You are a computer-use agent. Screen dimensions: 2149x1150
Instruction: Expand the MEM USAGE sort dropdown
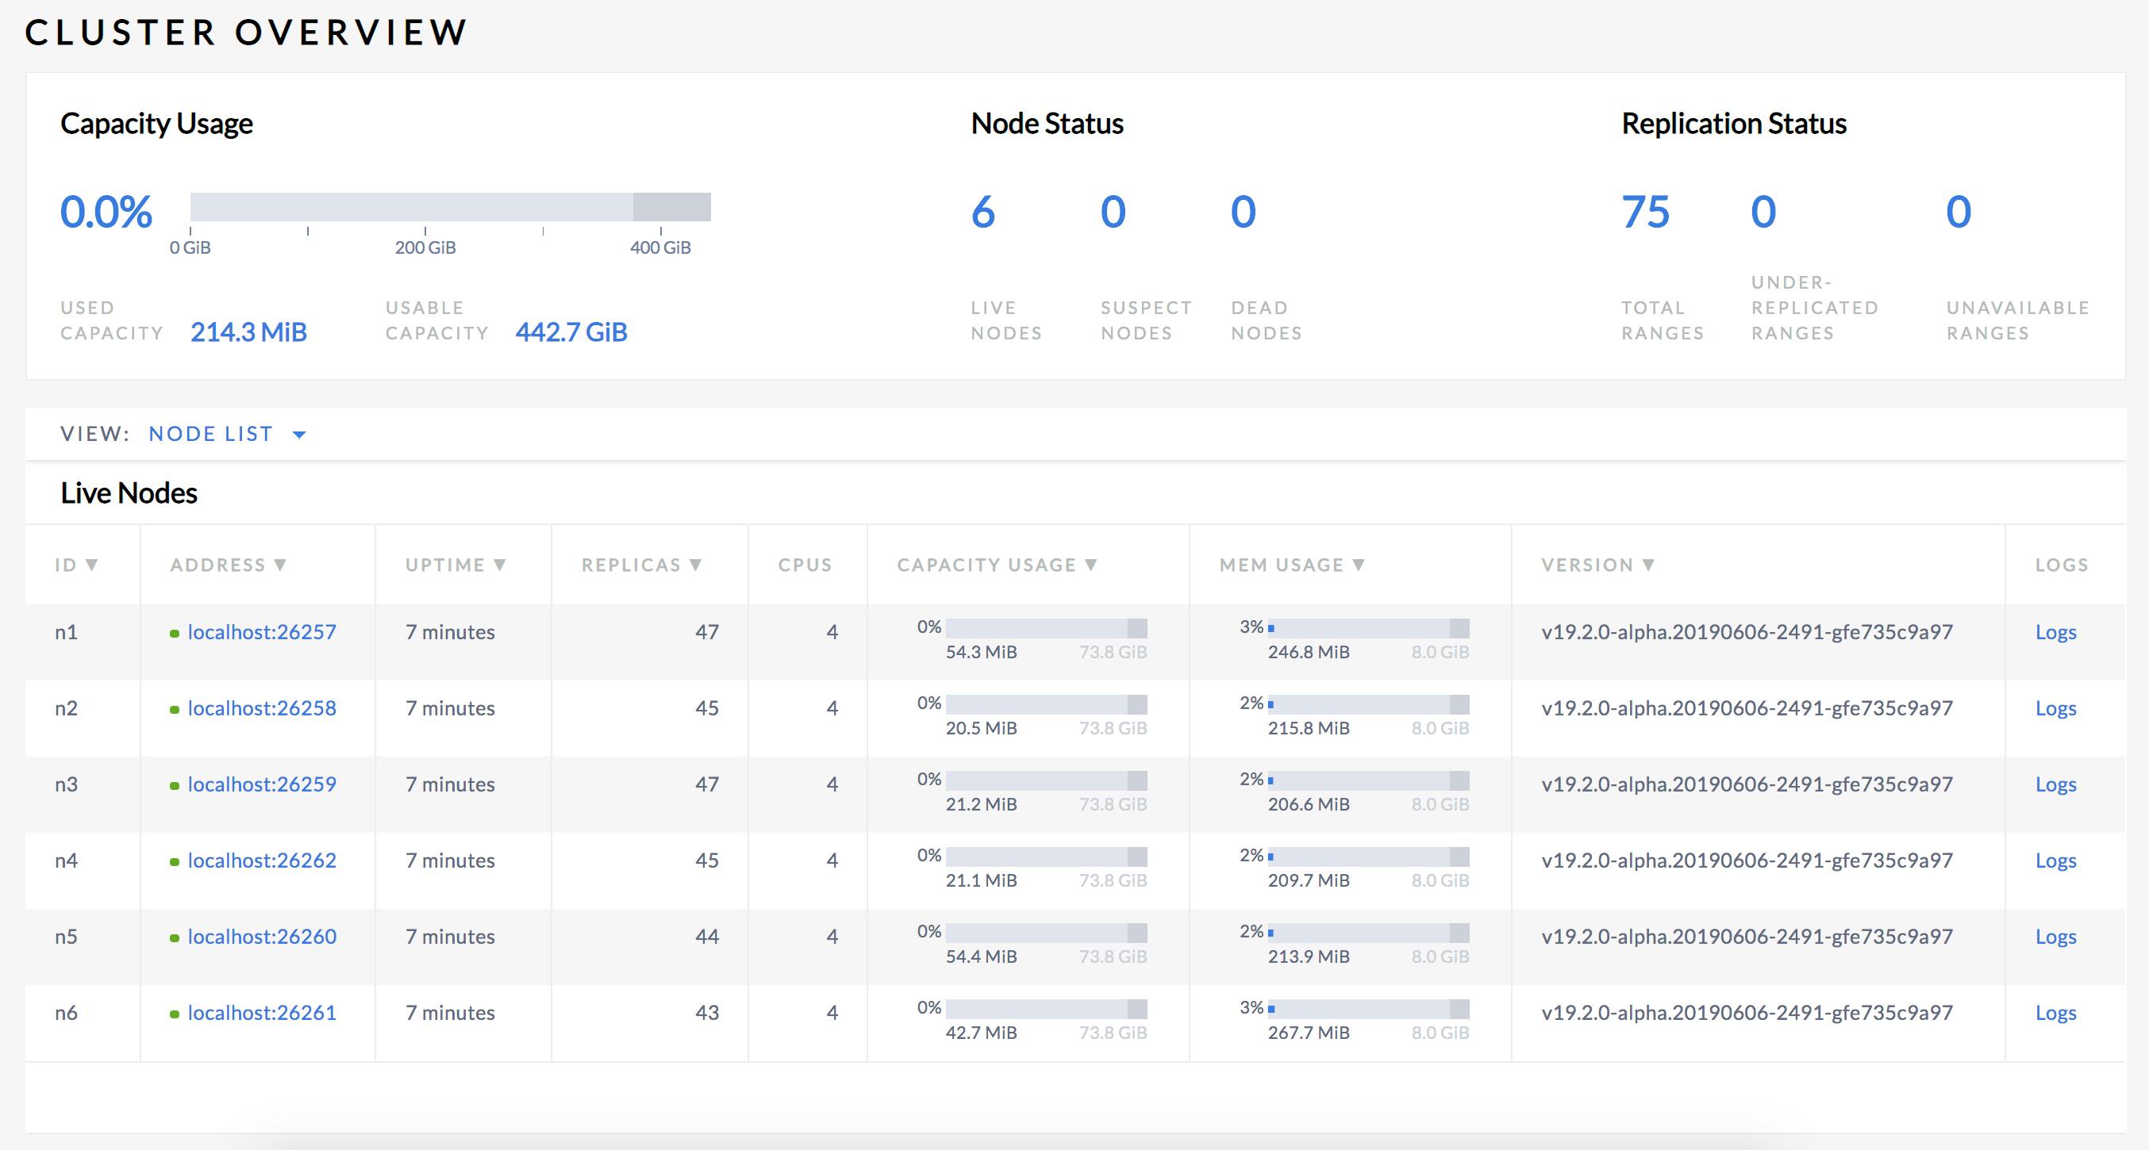(x=1358, y=564)
